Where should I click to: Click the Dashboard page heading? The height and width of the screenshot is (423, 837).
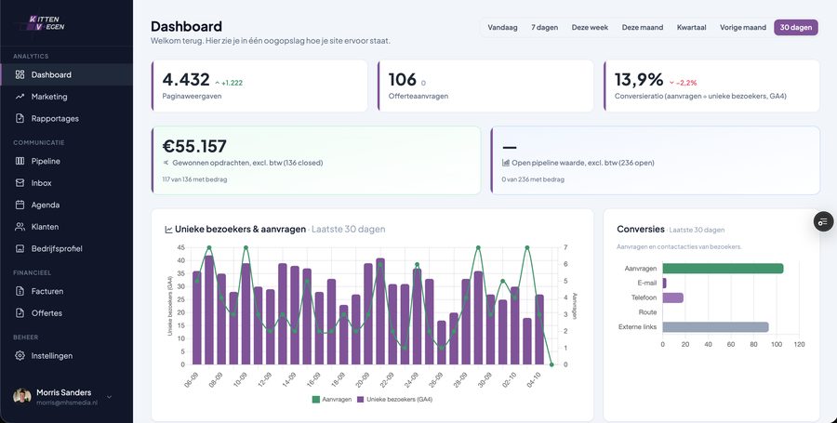point(186,26)
